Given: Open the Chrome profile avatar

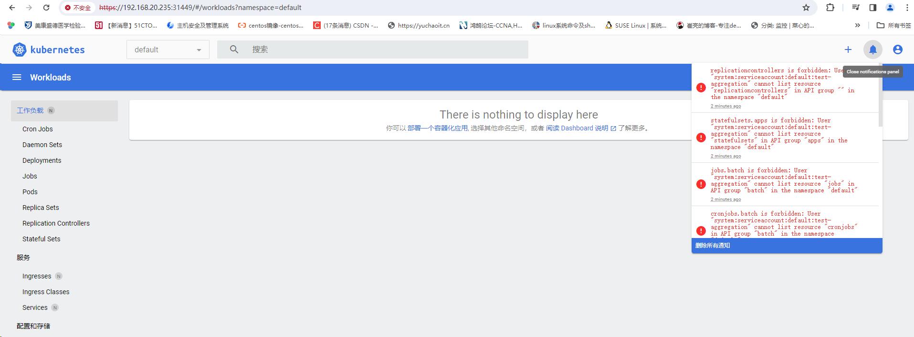Looking at the screenshot, I should 890,8.
